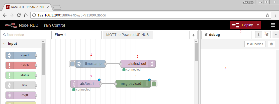Select the msg.payload debug node
The width and height of the screenshot is (279, 104).
[133, 84]
